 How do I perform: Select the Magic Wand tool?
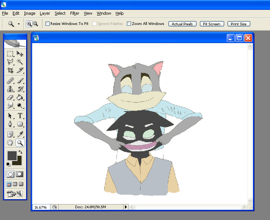click(20, 62)
